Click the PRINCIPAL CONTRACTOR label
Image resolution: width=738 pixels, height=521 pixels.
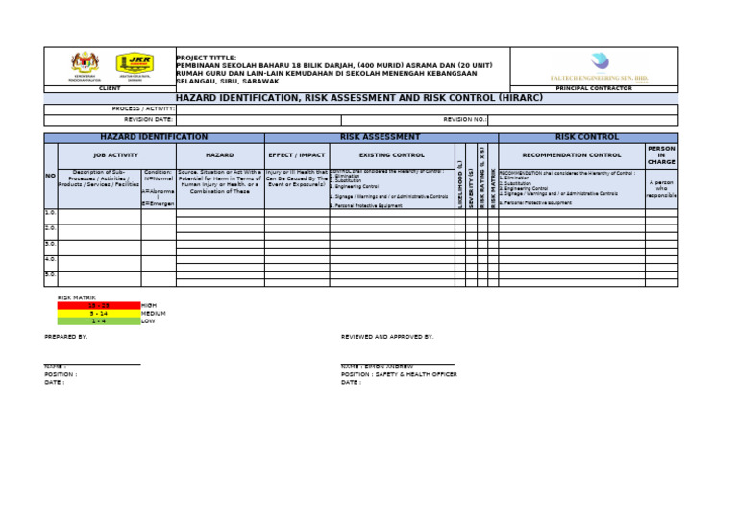point(594,89)
